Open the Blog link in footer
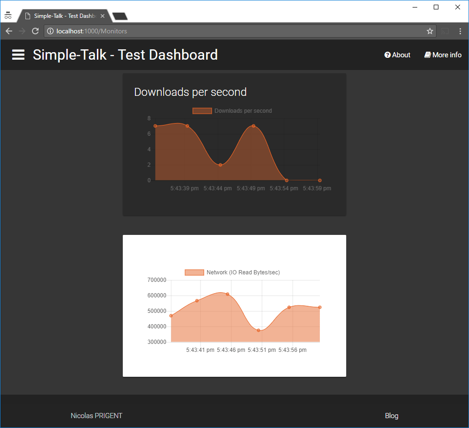 (x=391, y=416)
